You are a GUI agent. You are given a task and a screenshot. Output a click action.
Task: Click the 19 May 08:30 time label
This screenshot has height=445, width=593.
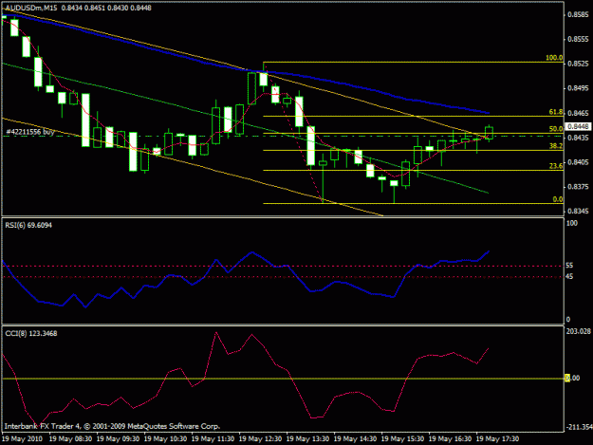pos(70,439)
